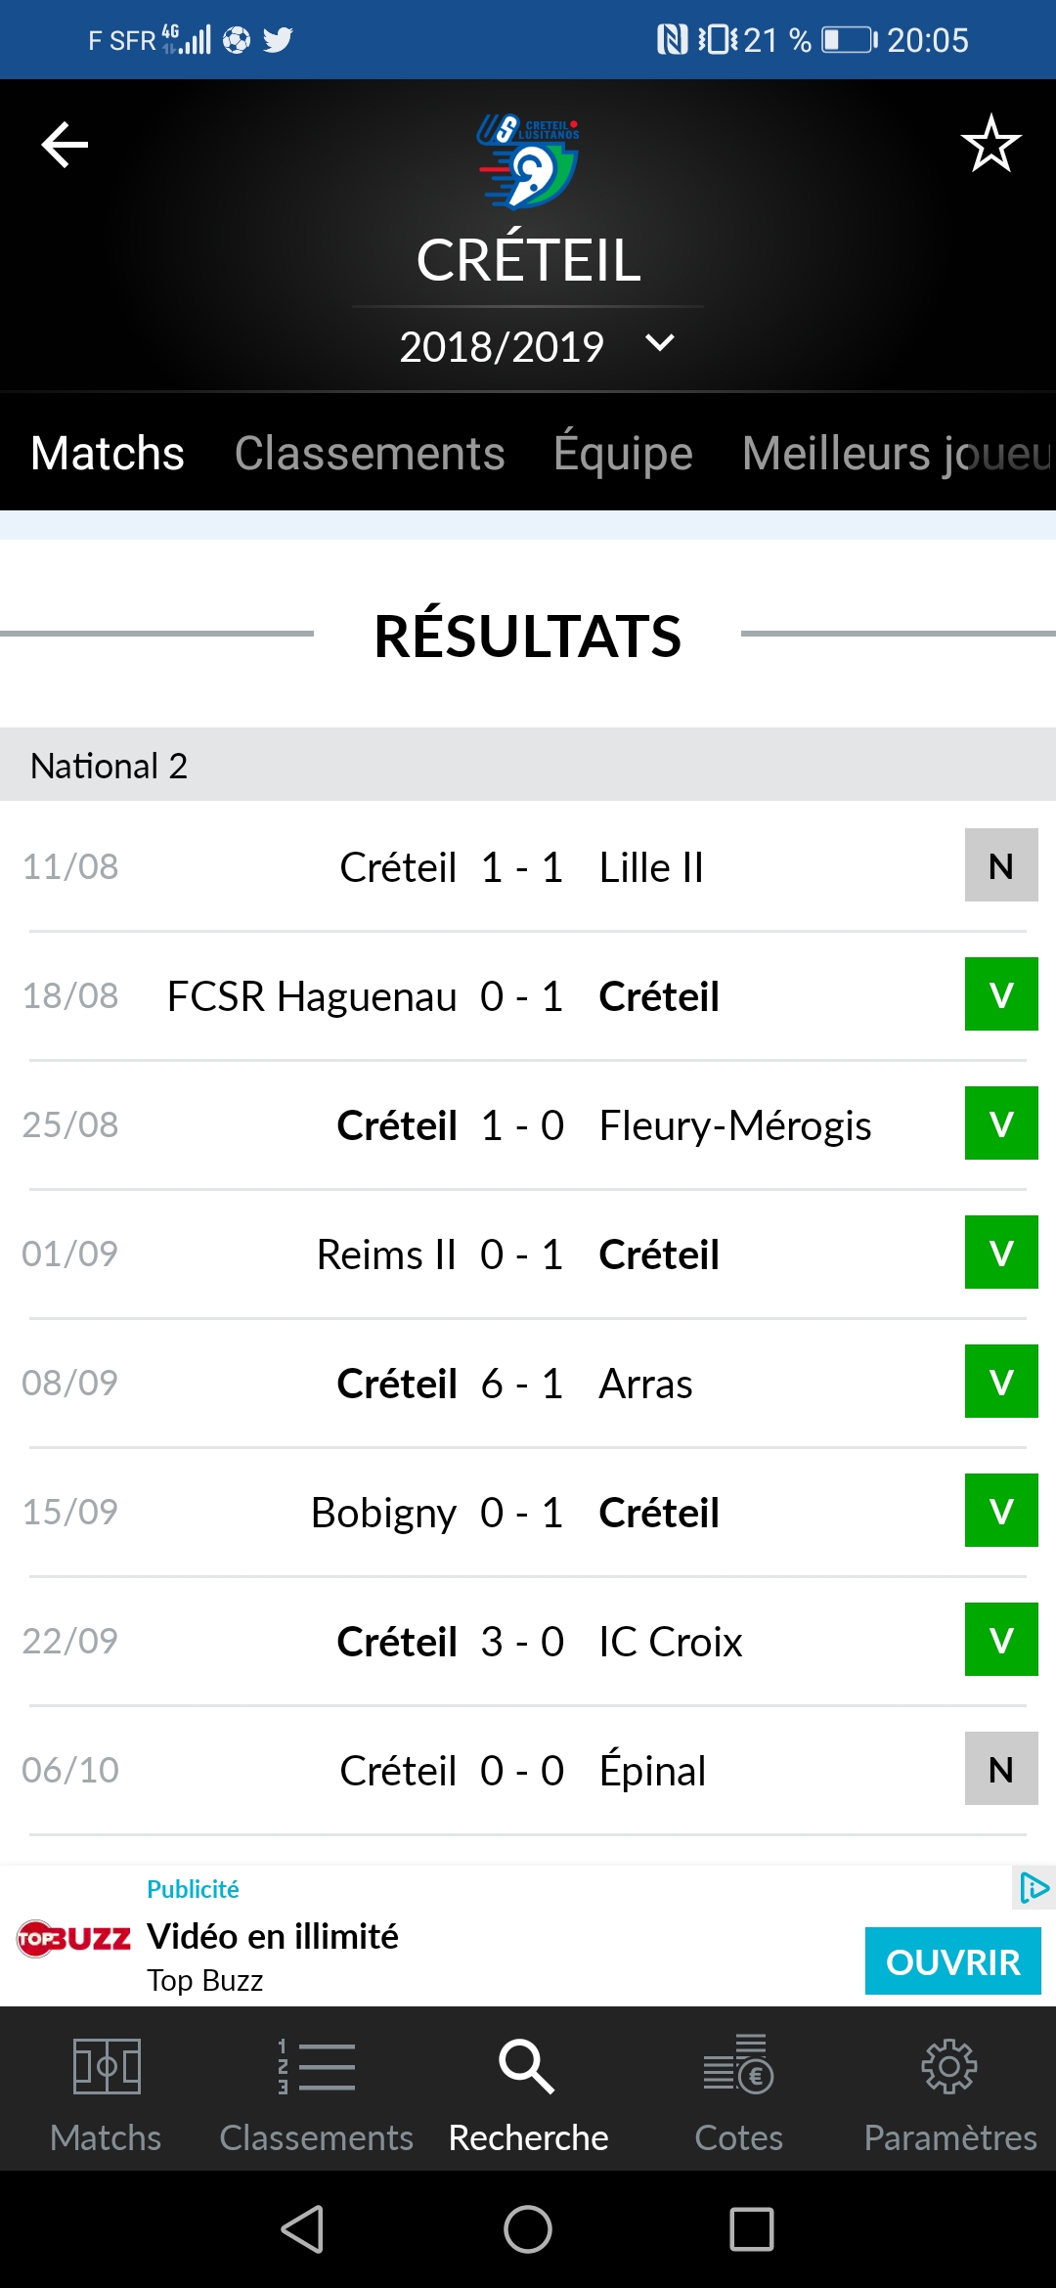Click the OUVRIR ad button
The width and height of the screenshot is (1056, 2288).
[952, 1961]
